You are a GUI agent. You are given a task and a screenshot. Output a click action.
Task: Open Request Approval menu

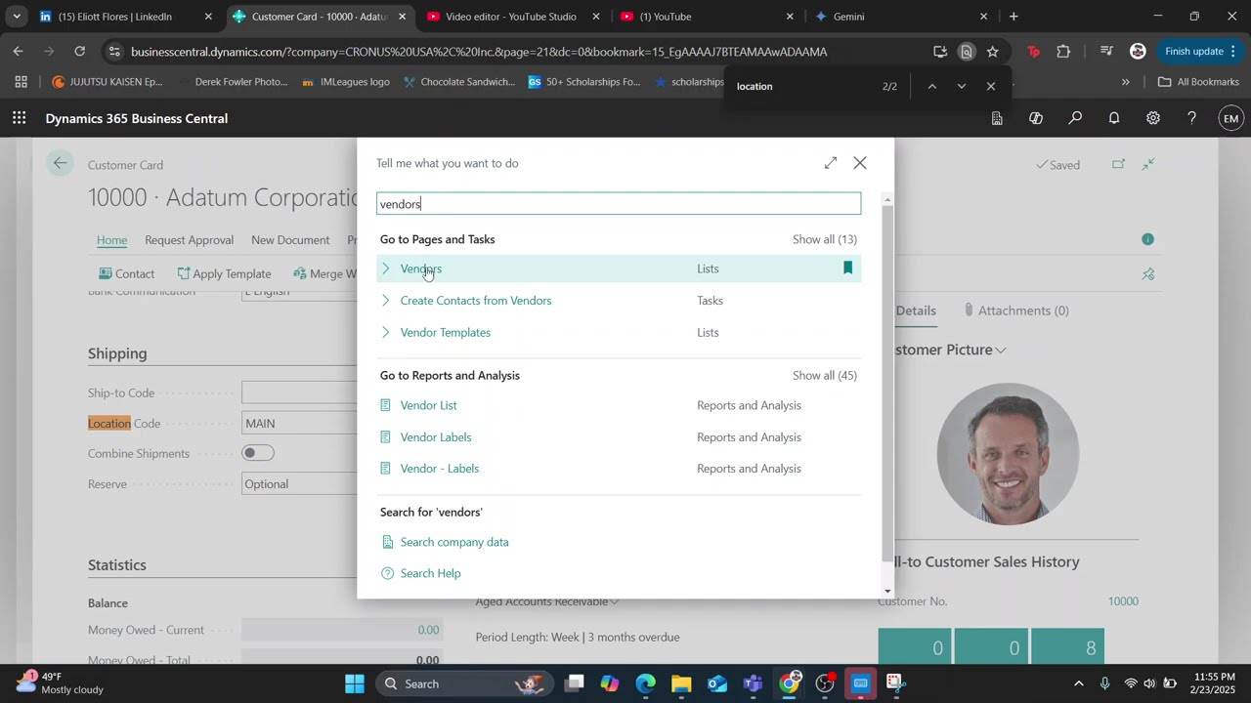(189, 240)
